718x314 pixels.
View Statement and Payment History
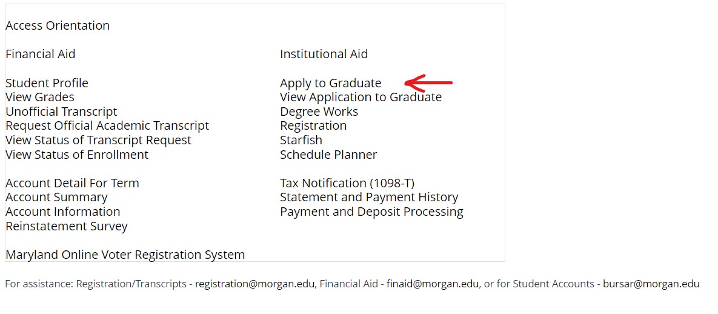coord(369,197)
